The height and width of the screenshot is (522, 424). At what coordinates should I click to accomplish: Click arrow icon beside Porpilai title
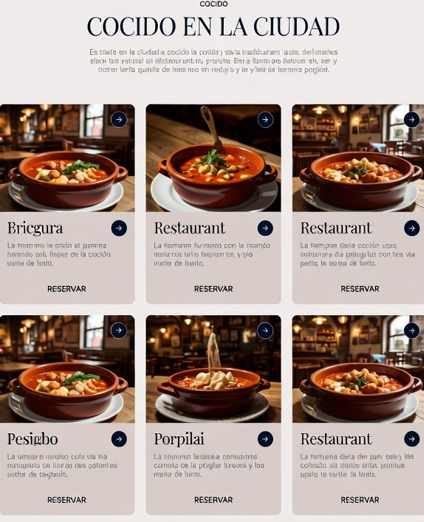point(265,438)
